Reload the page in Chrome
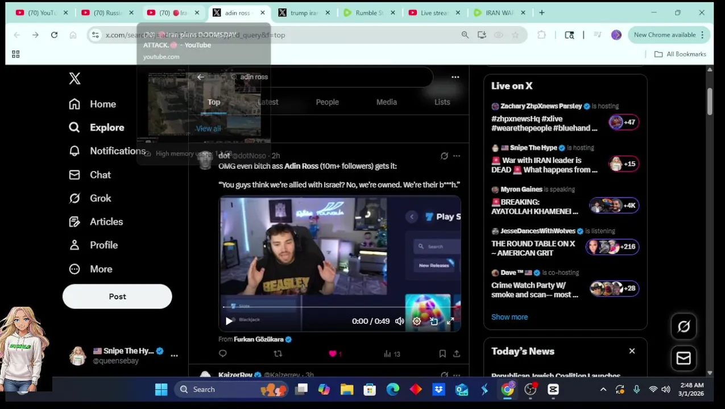Viewport: 725px width, 409px height. (x=54, y=35)
